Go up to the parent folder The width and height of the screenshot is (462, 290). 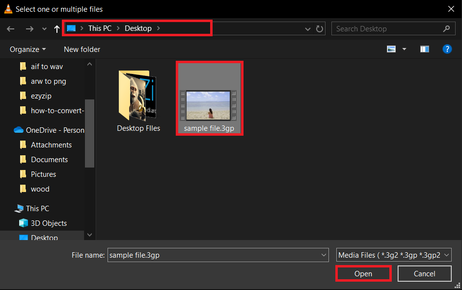click(x=56, y=28)
